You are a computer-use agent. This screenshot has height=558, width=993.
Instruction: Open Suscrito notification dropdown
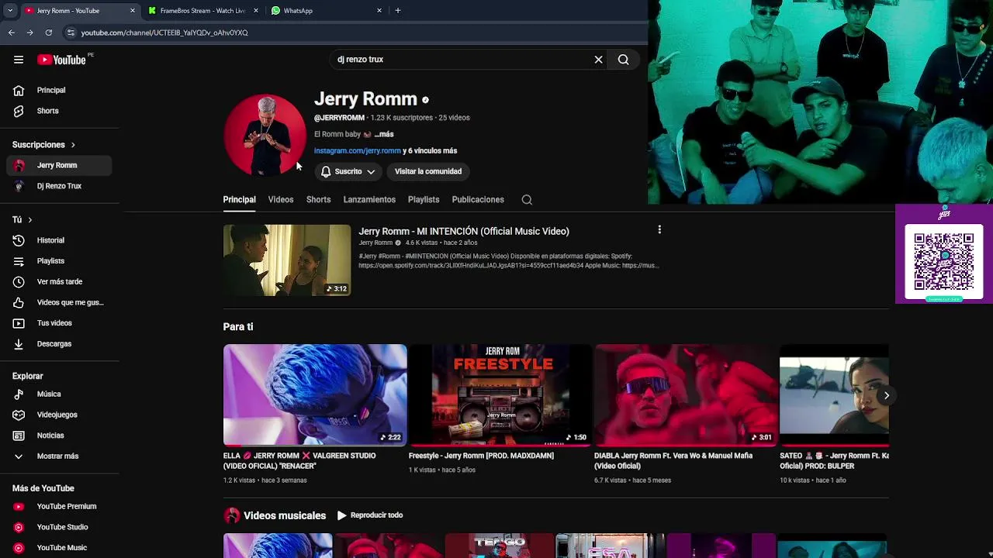click(348, 171)
